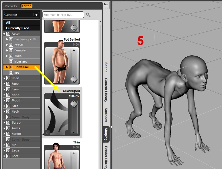Click the Quadruped slider handle
The height and width of the screenshot is (169, 222).
pyautogui.click(x=74, y=104)
